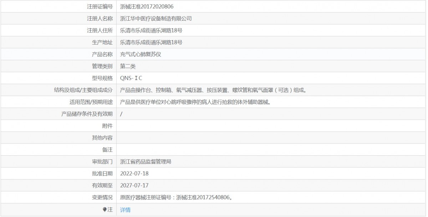Click the 其他内容 label
Screen dimensions: 428x217
tap(102, 138)
